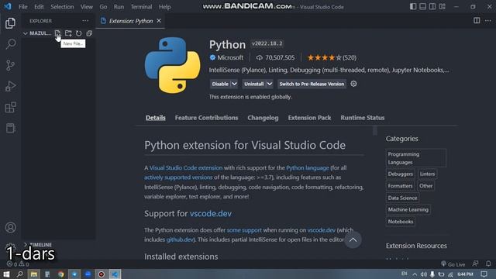Open the File menu
This screenshot has height=279, width=496.
(x=23, y=7)
